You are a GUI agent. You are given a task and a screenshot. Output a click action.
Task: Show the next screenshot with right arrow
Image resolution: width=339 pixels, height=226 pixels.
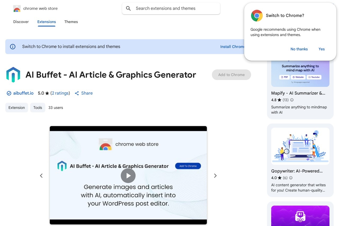[x=215, y=176]
